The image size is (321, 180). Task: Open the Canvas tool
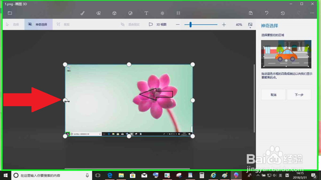pos(178,13)
